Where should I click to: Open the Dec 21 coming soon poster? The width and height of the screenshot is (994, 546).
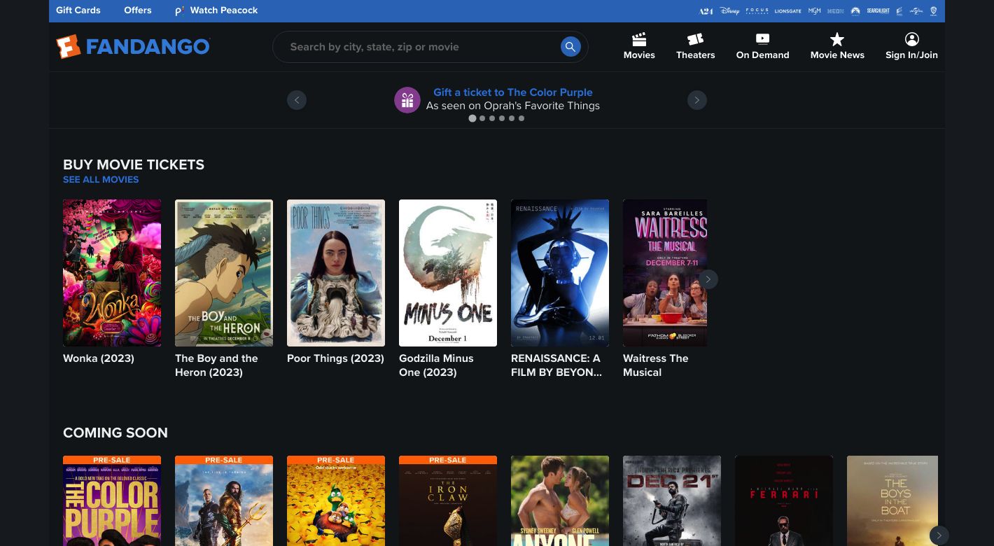pyautogui.click(x=672, y=501)
